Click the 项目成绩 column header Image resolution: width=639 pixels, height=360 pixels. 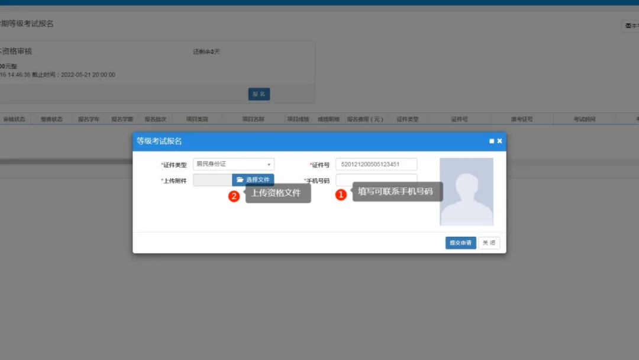(298, 119)
